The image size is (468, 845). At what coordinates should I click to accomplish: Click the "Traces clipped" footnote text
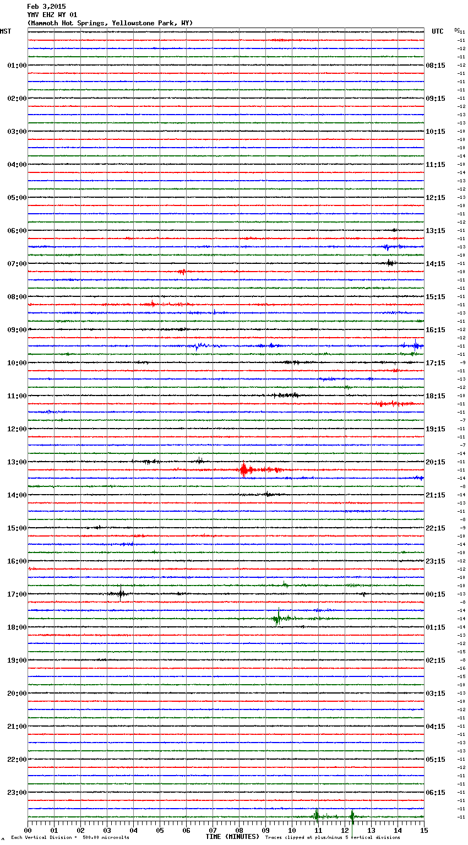tap(333, 838)
